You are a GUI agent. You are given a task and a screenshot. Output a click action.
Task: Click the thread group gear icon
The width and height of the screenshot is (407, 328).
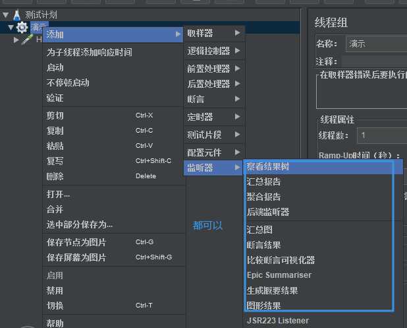point(22,27)
